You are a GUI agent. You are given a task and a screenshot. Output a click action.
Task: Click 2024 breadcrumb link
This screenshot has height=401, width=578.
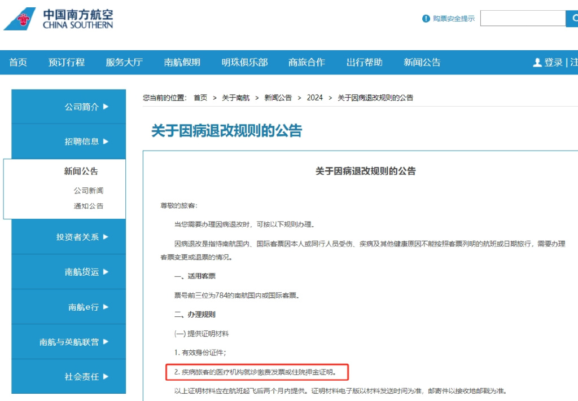click(x=315, y=98)
